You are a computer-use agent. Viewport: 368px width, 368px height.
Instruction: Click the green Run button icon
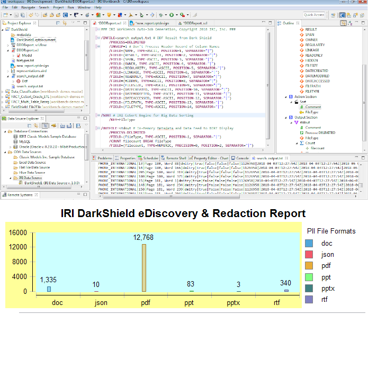click(x=172, y=15)
